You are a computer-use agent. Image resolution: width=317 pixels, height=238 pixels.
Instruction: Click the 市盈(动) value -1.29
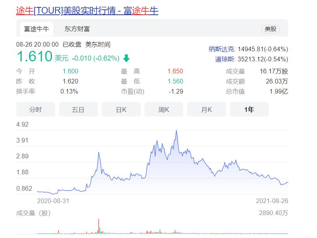[x=176, y=91]
